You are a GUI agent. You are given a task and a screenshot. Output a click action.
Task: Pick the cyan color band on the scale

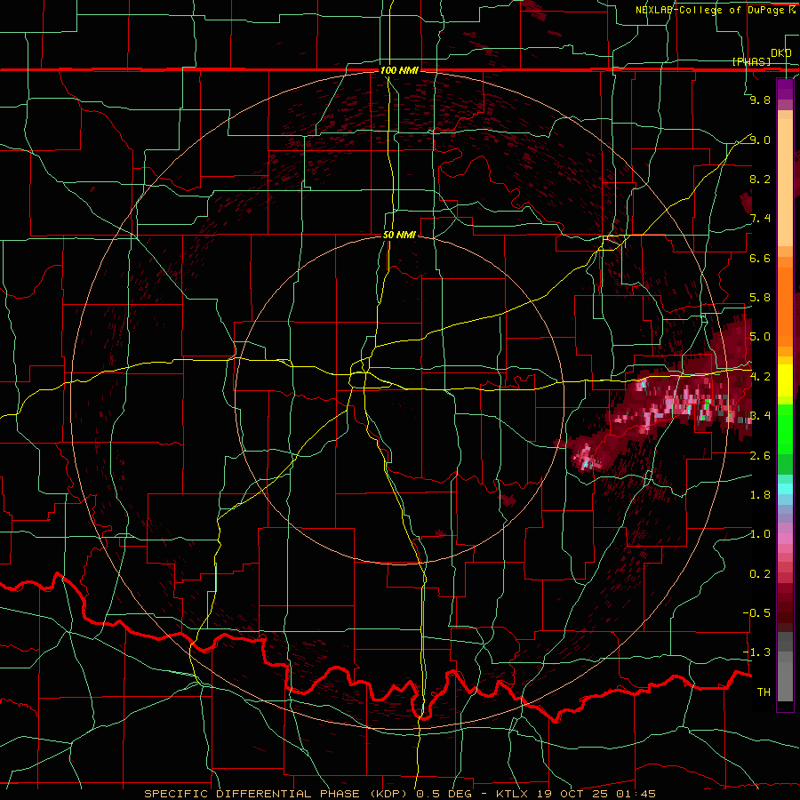tap(785, 489)
